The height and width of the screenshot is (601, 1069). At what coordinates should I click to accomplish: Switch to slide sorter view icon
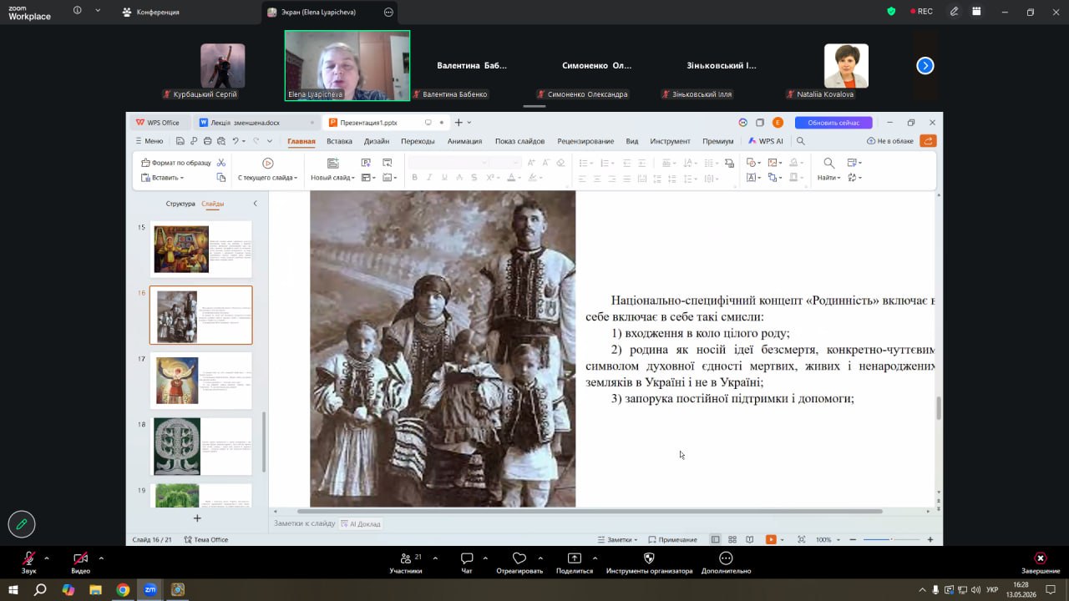pos(732,539)
